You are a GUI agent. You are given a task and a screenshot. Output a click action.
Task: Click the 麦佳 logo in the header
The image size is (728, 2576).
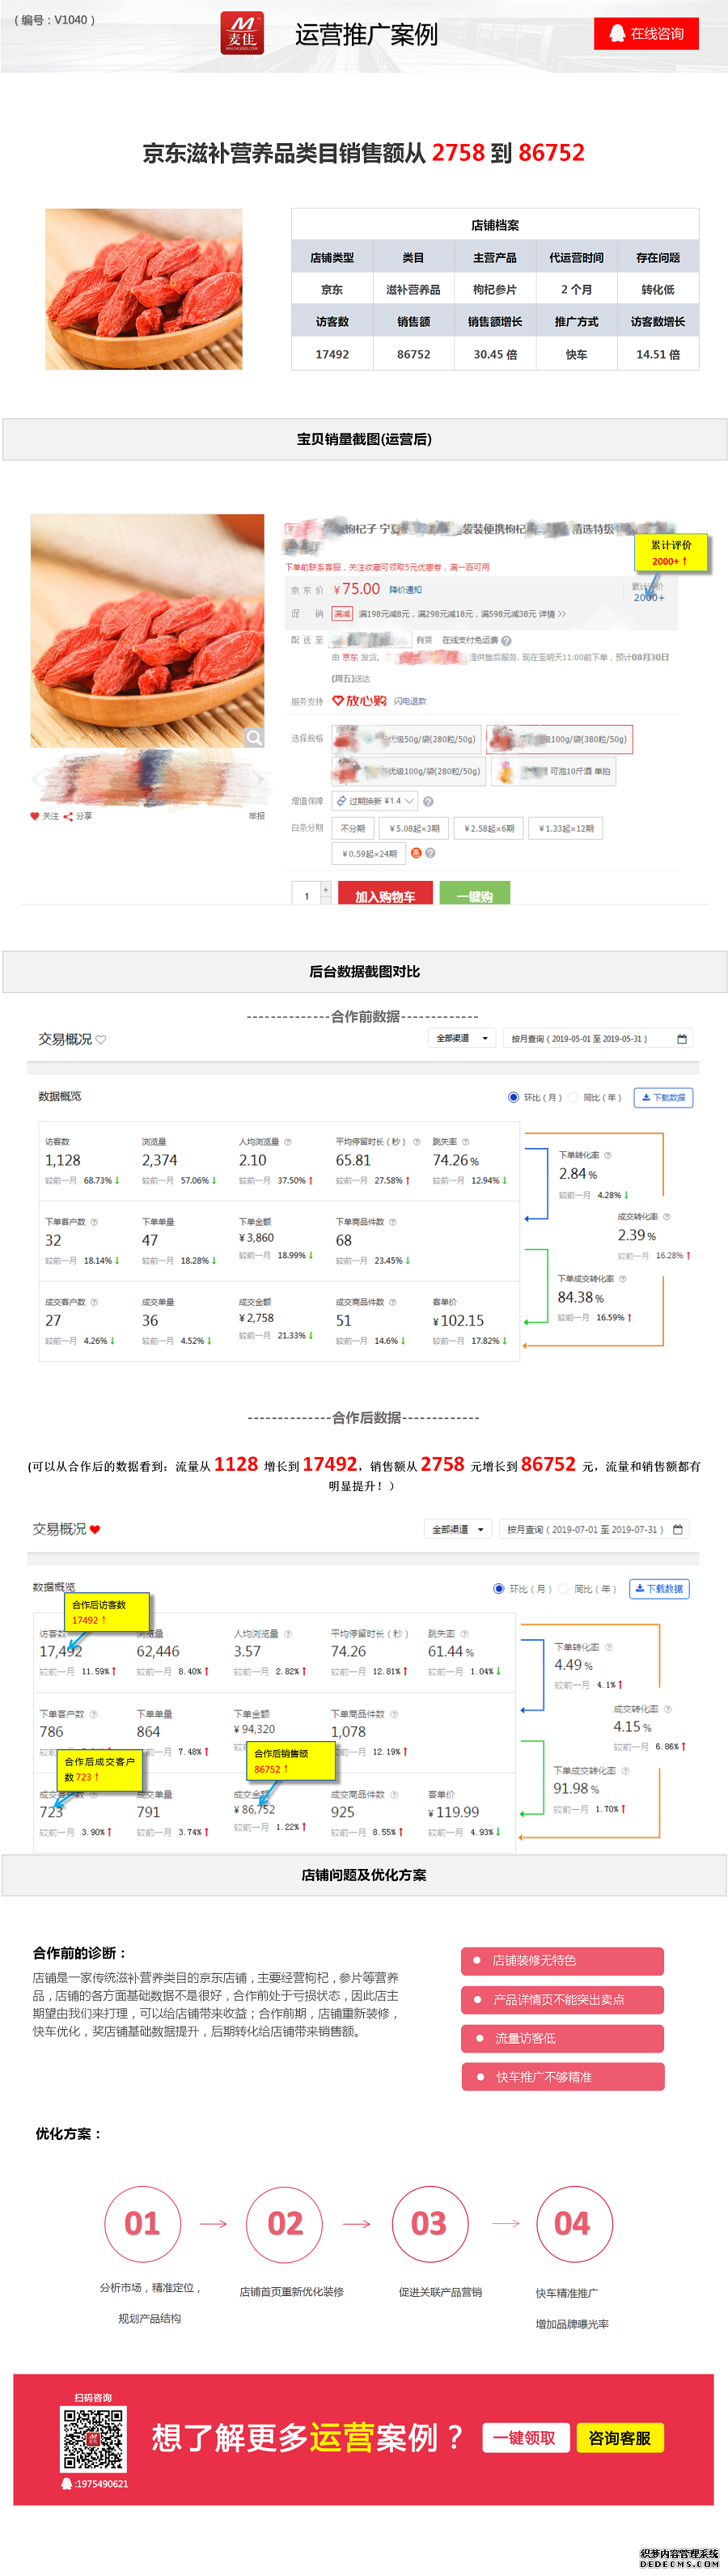tap(242, 33)
